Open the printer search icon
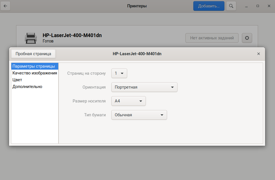This screenshot has height=180, width=275. [231, 6]
